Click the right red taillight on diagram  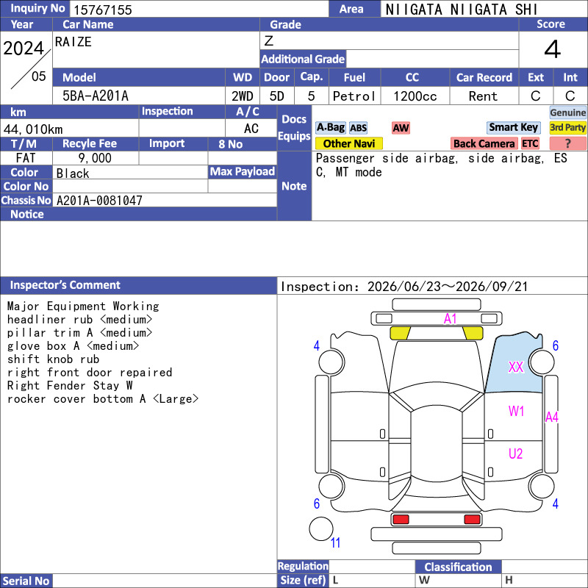(x=472, y=520)
